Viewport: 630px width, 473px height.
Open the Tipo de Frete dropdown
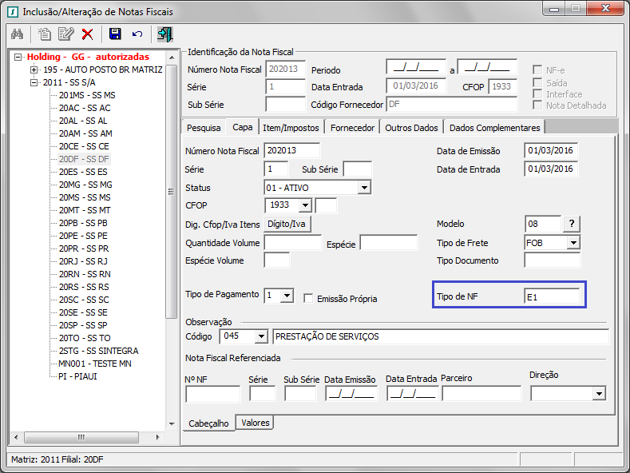coord(573,242)
